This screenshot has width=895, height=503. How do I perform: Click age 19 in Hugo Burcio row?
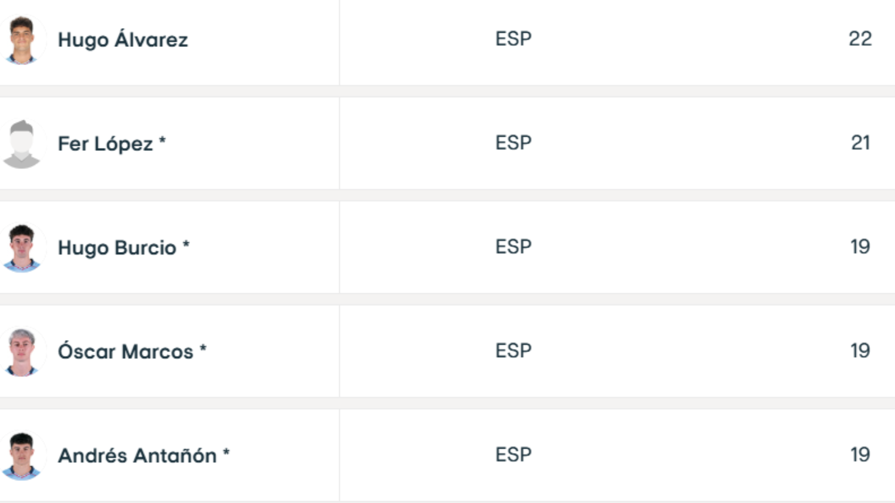click(x=860, y=246)
